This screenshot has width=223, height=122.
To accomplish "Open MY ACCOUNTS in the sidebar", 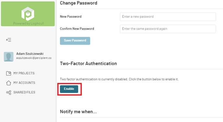I will click(24, 83).
